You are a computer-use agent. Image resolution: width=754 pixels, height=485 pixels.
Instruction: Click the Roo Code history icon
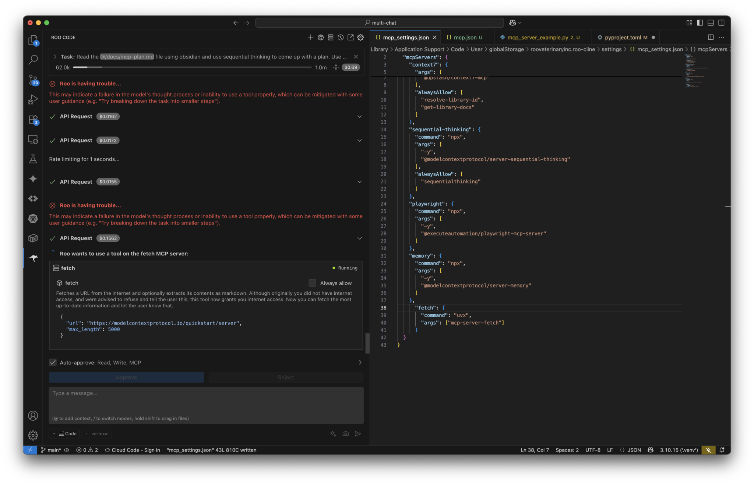[341, 37]
